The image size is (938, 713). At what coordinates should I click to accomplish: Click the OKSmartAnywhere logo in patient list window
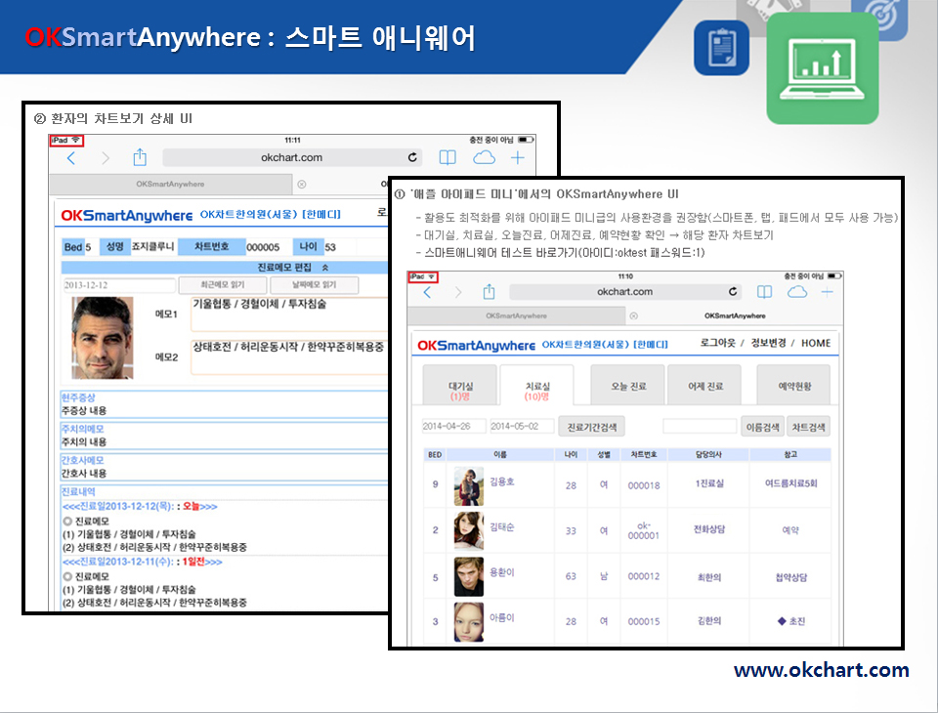pos(476,345)
